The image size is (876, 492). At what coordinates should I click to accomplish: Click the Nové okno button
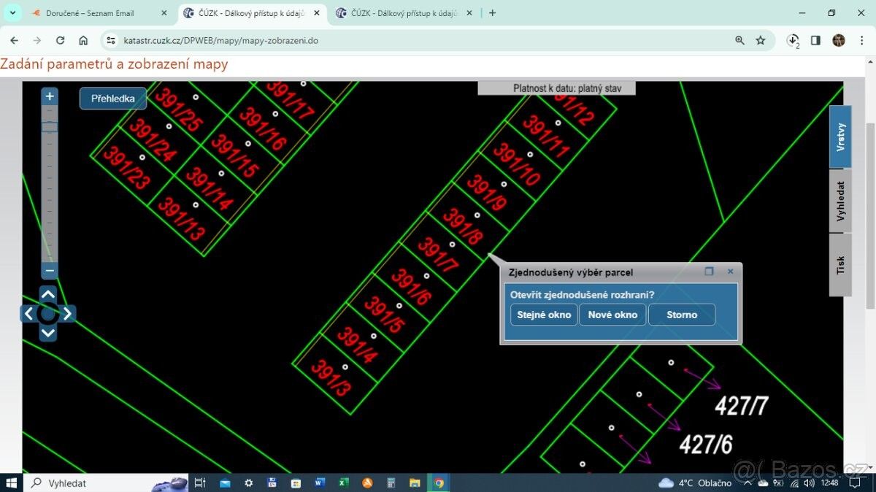click(x=612, y=315)
